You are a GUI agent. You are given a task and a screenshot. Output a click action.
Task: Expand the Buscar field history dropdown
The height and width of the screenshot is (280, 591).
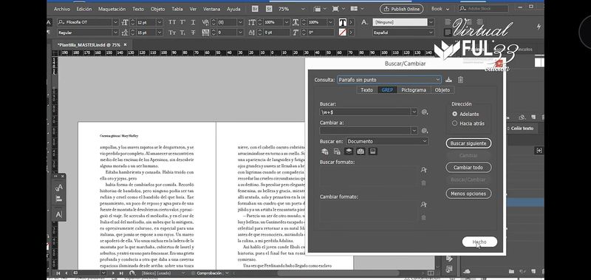(x=414, y=112)
